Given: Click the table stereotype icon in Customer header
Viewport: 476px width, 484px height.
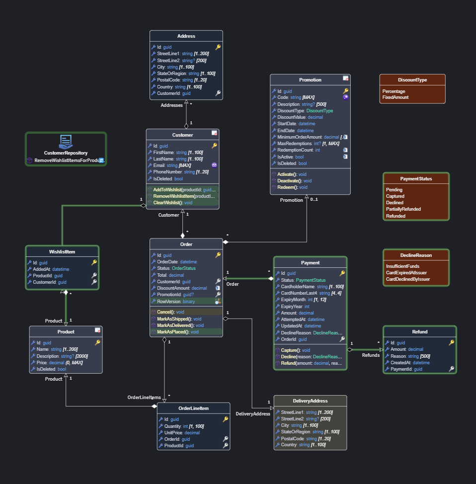Looking at the screenshot, I should point(214,133).
